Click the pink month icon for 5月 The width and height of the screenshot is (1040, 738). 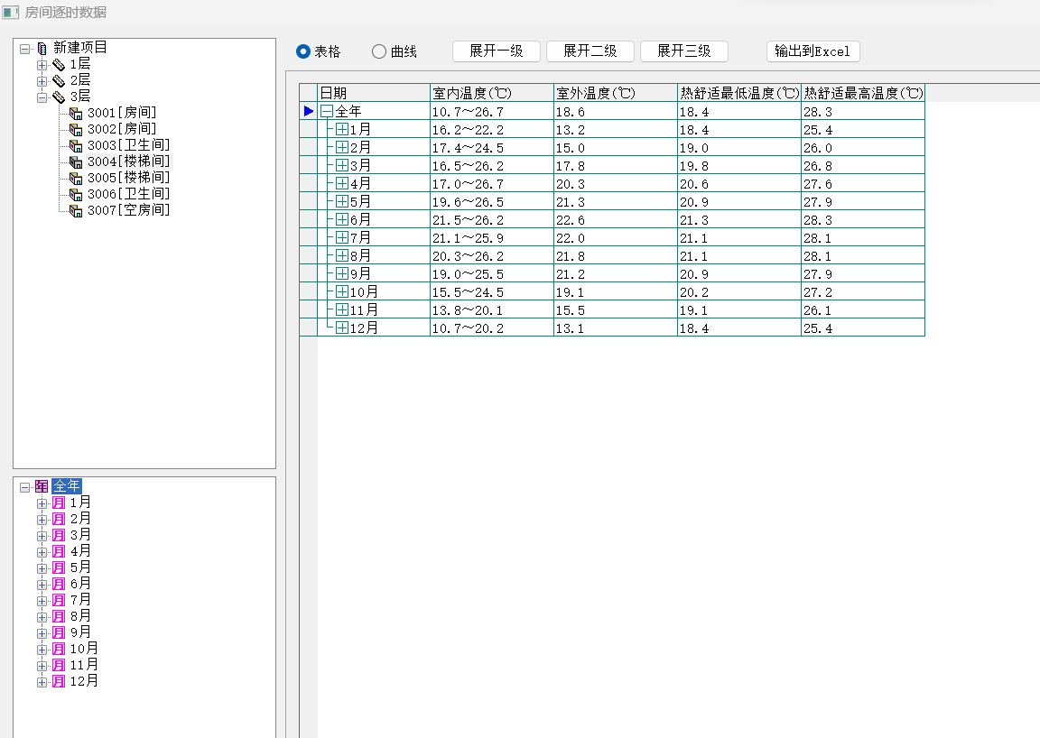(x=59, y=567)
